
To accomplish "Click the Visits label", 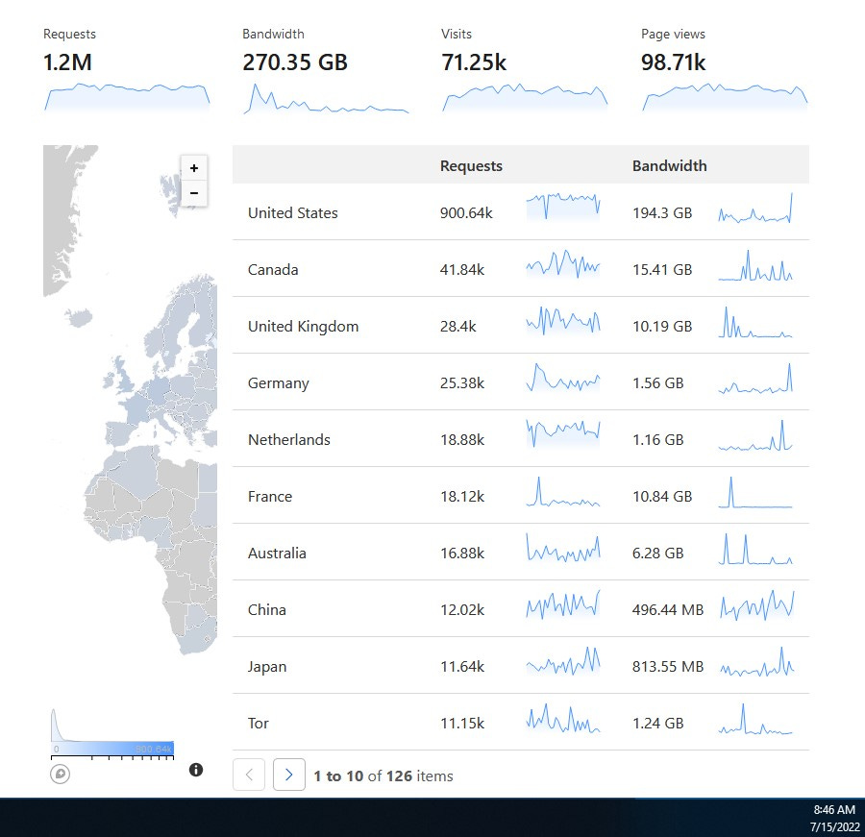I will point(457,34).
